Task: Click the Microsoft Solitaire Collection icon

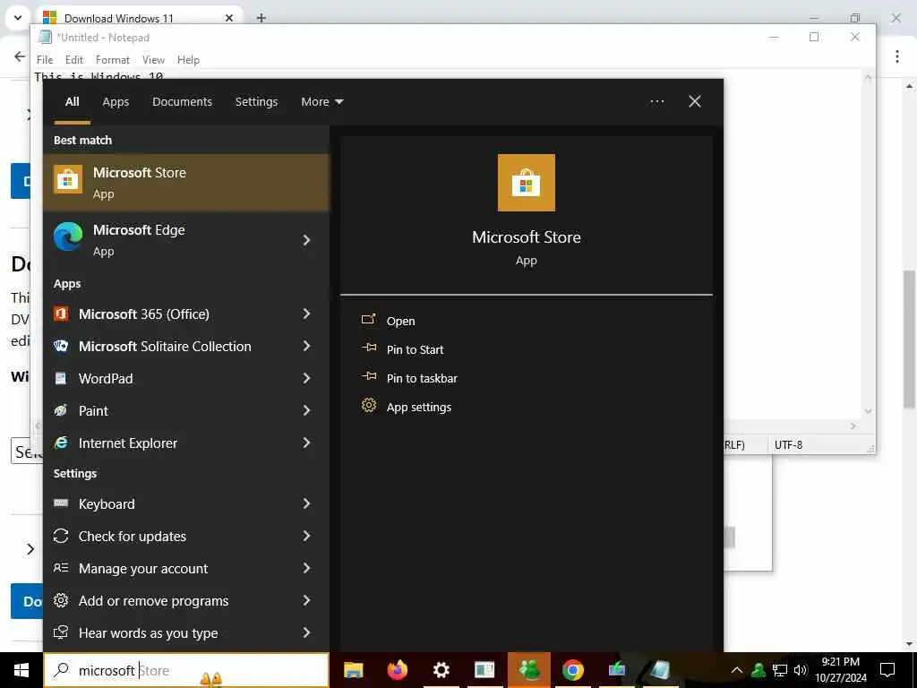Action: coord(61,346)
